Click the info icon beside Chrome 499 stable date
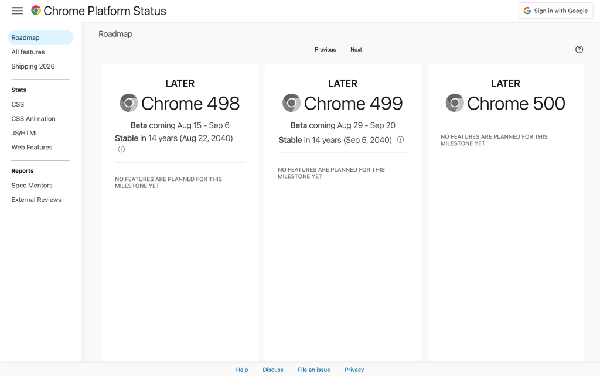 click(x=400, y=139)
